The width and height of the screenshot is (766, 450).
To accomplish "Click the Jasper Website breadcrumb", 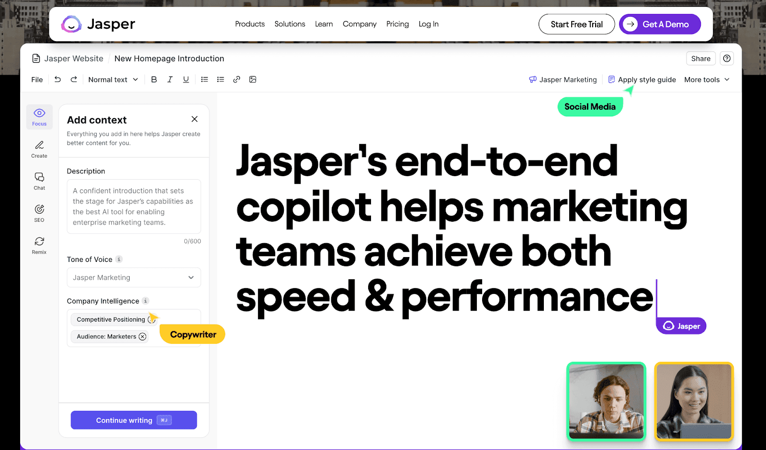I will tap(74, 58).
